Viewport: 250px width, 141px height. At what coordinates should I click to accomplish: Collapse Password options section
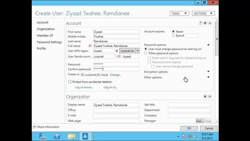208,45
